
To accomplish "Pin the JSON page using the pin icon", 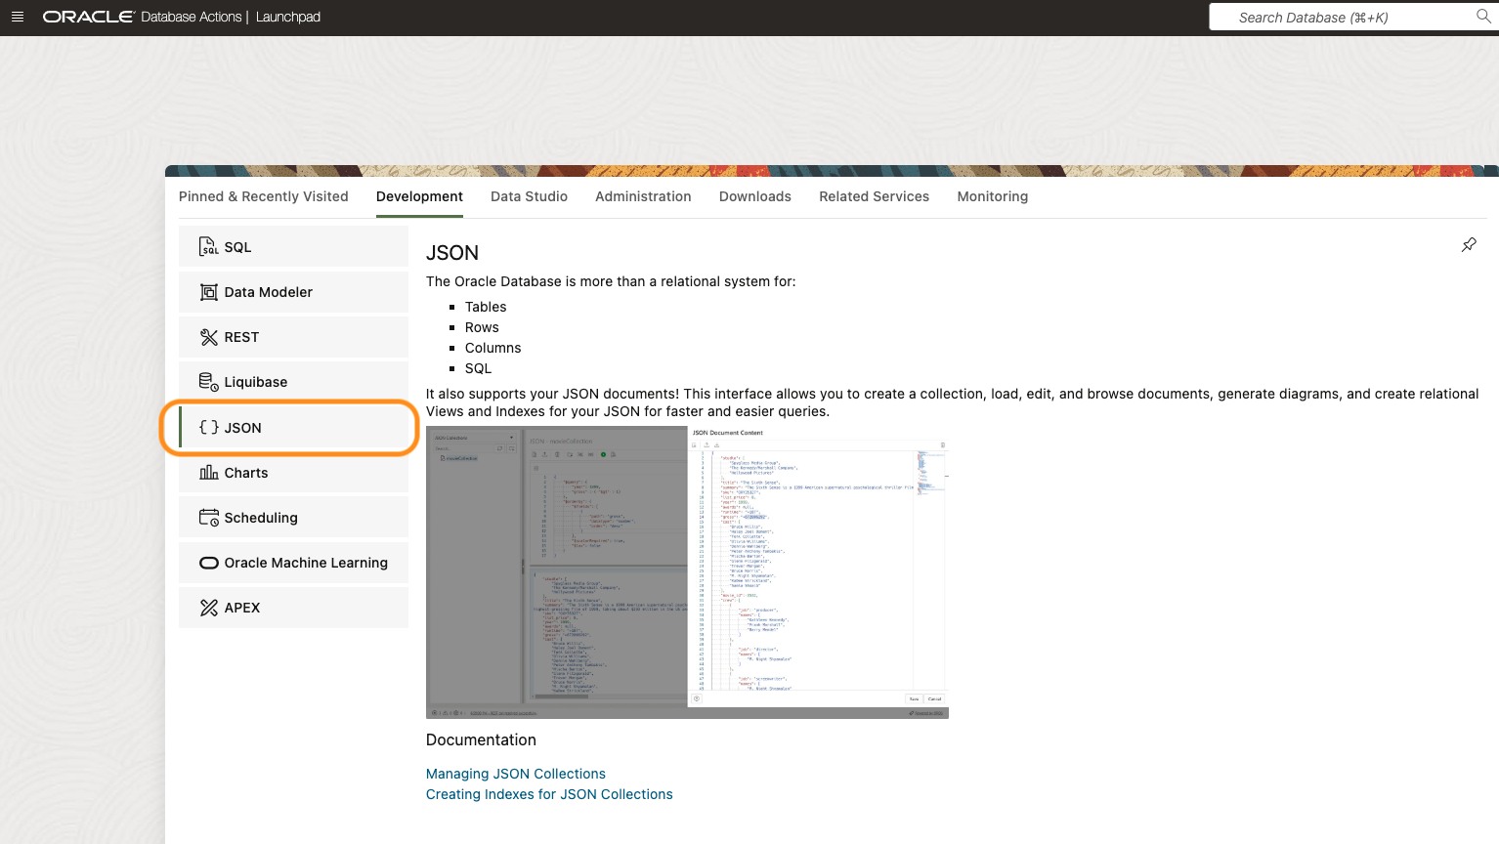I will (1469, 244).
